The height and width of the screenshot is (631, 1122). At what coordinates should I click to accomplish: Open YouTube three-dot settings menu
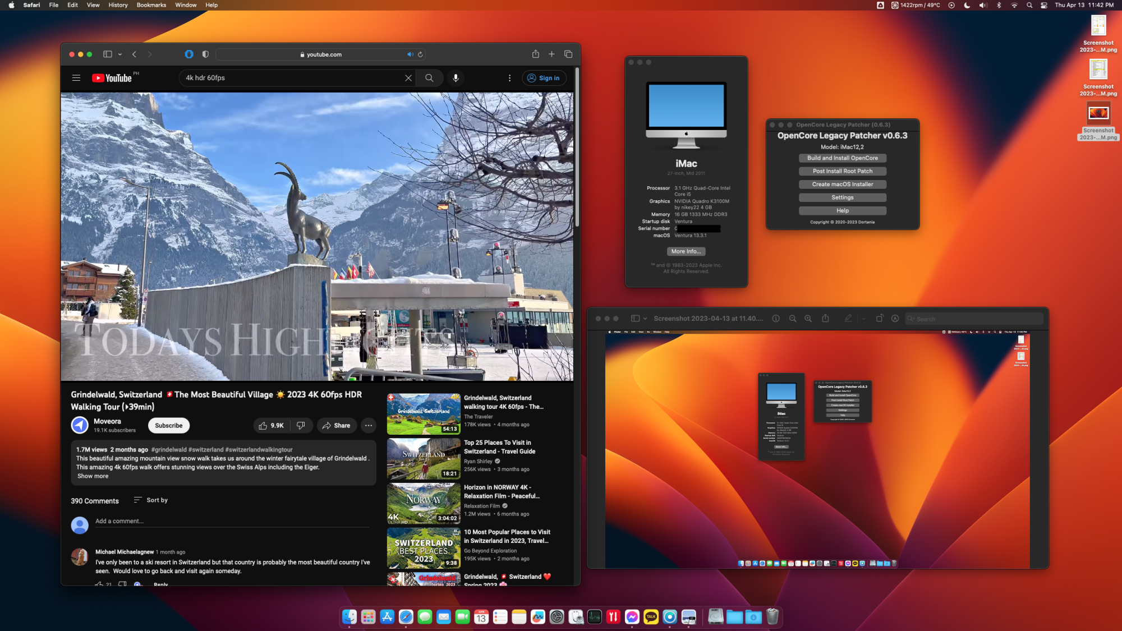(509, 78)
